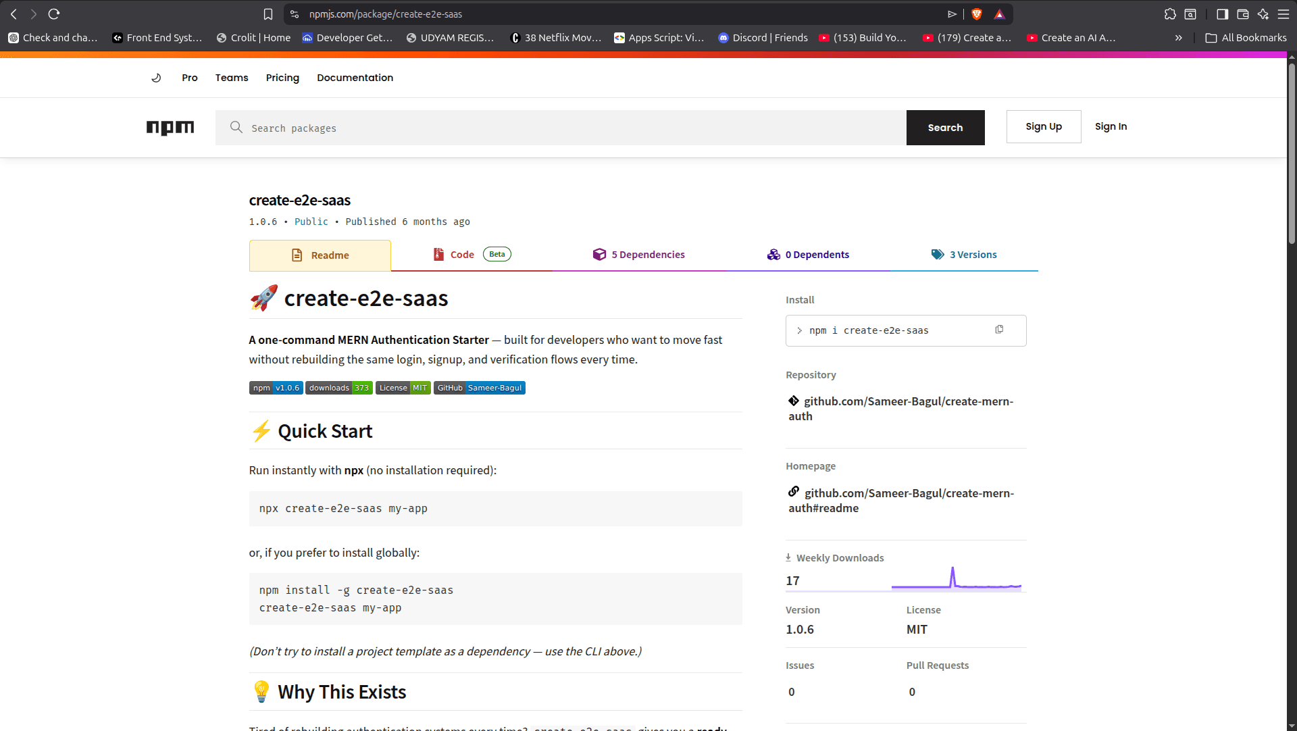Click the Pull Requests count 0

pyautogui.click(x=912, y=692)
